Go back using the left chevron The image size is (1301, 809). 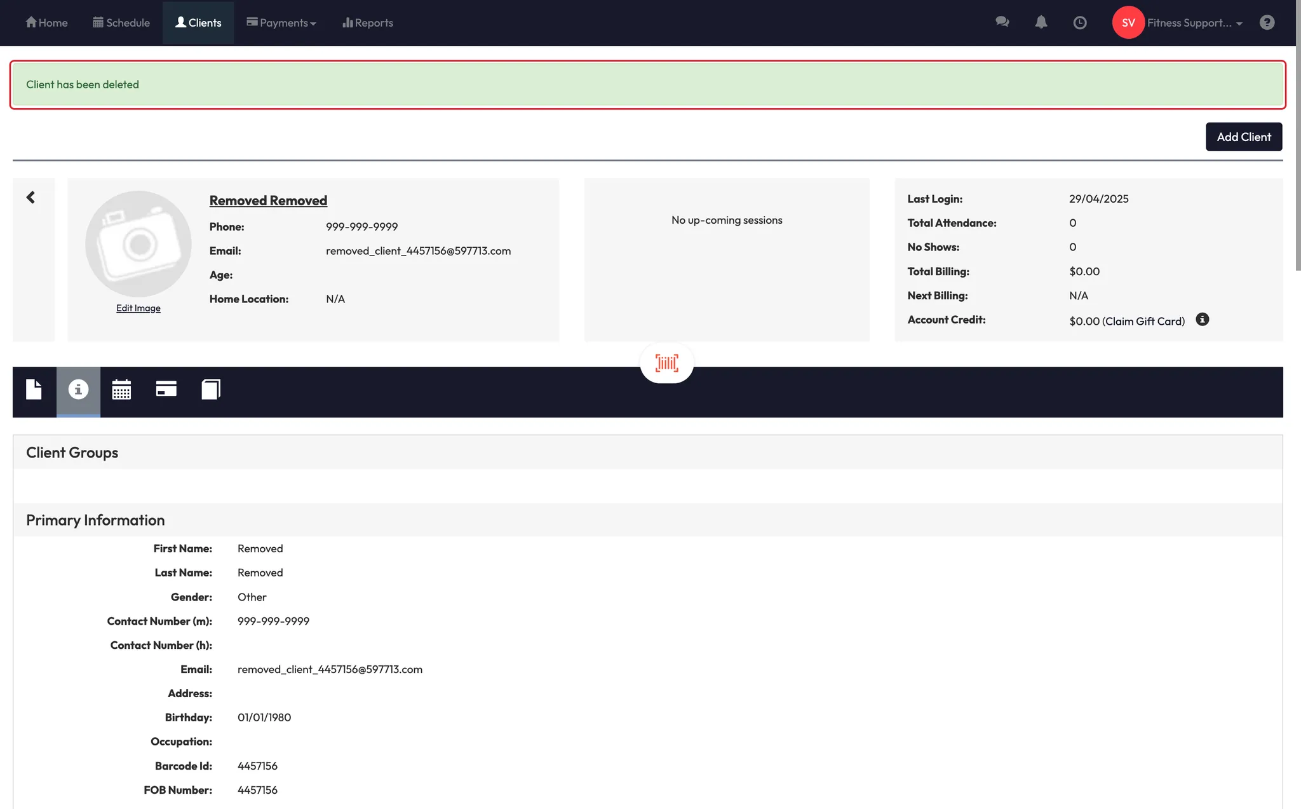(30, 198)
